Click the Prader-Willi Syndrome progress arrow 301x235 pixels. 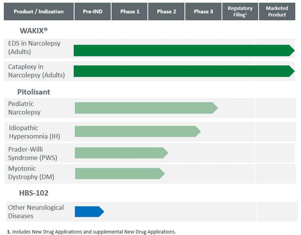tap(121, 153)
